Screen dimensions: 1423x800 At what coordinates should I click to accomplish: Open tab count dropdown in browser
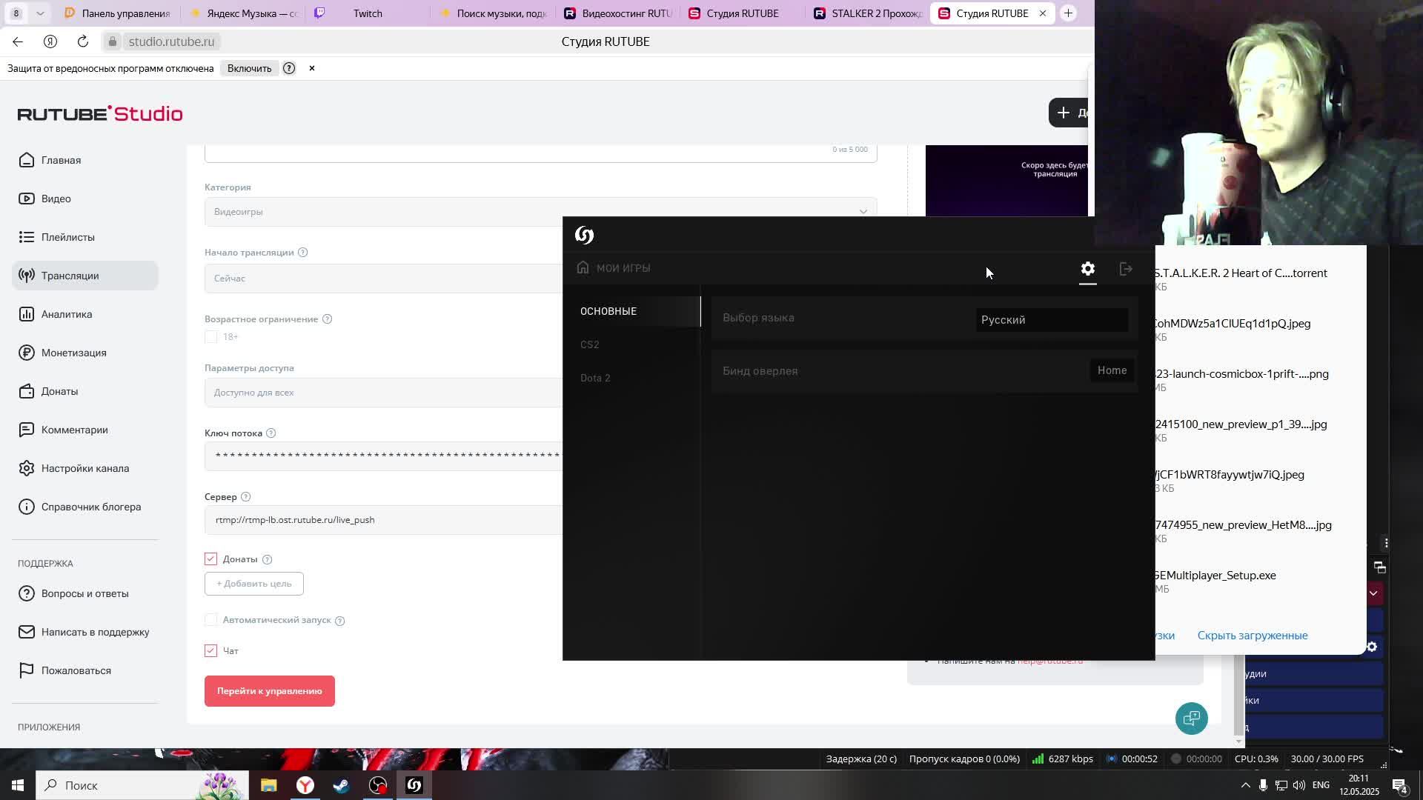coord(40,13)
